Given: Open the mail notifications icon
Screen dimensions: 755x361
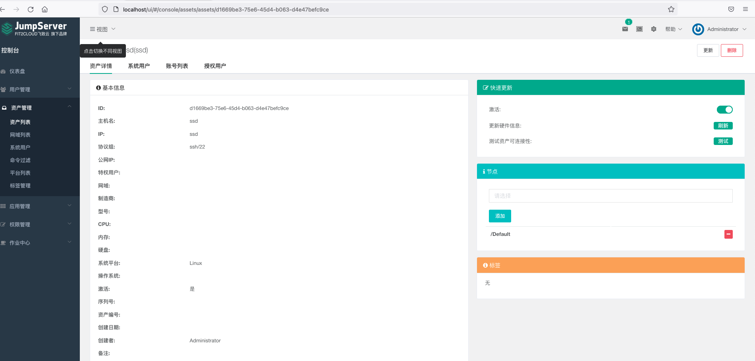Looking at the screenshot, I should (625, 29).
